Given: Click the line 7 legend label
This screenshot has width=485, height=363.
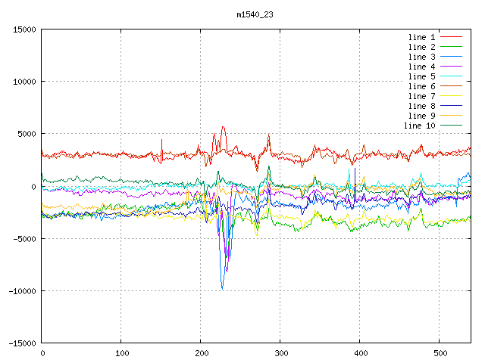Looking at the screenshot, I should point(421,96).
